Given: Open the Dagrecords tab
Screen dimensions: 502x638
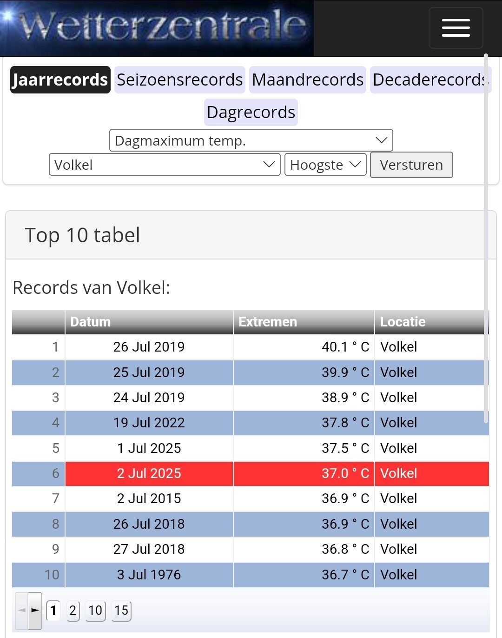Looking at the screenshot, I should point(251,113).
